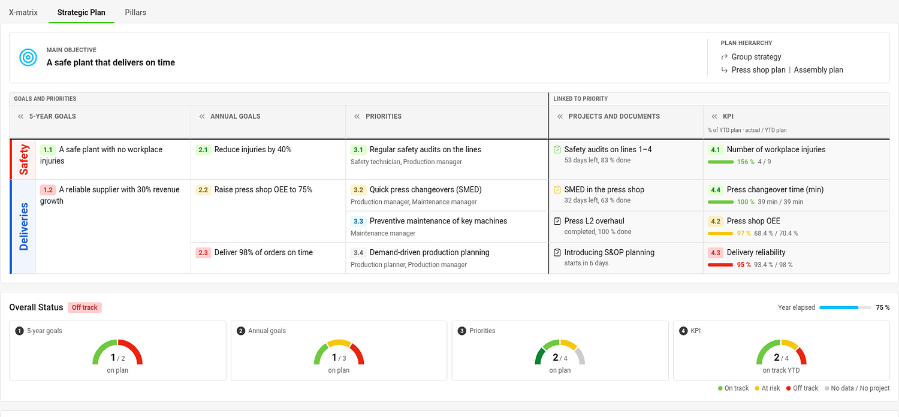Image resolution: width=899 pixels, height=417 pixels.
Task: Click the KPI gauge showing on track YTD
Action: pyautogui.click(x=781, y=353)
